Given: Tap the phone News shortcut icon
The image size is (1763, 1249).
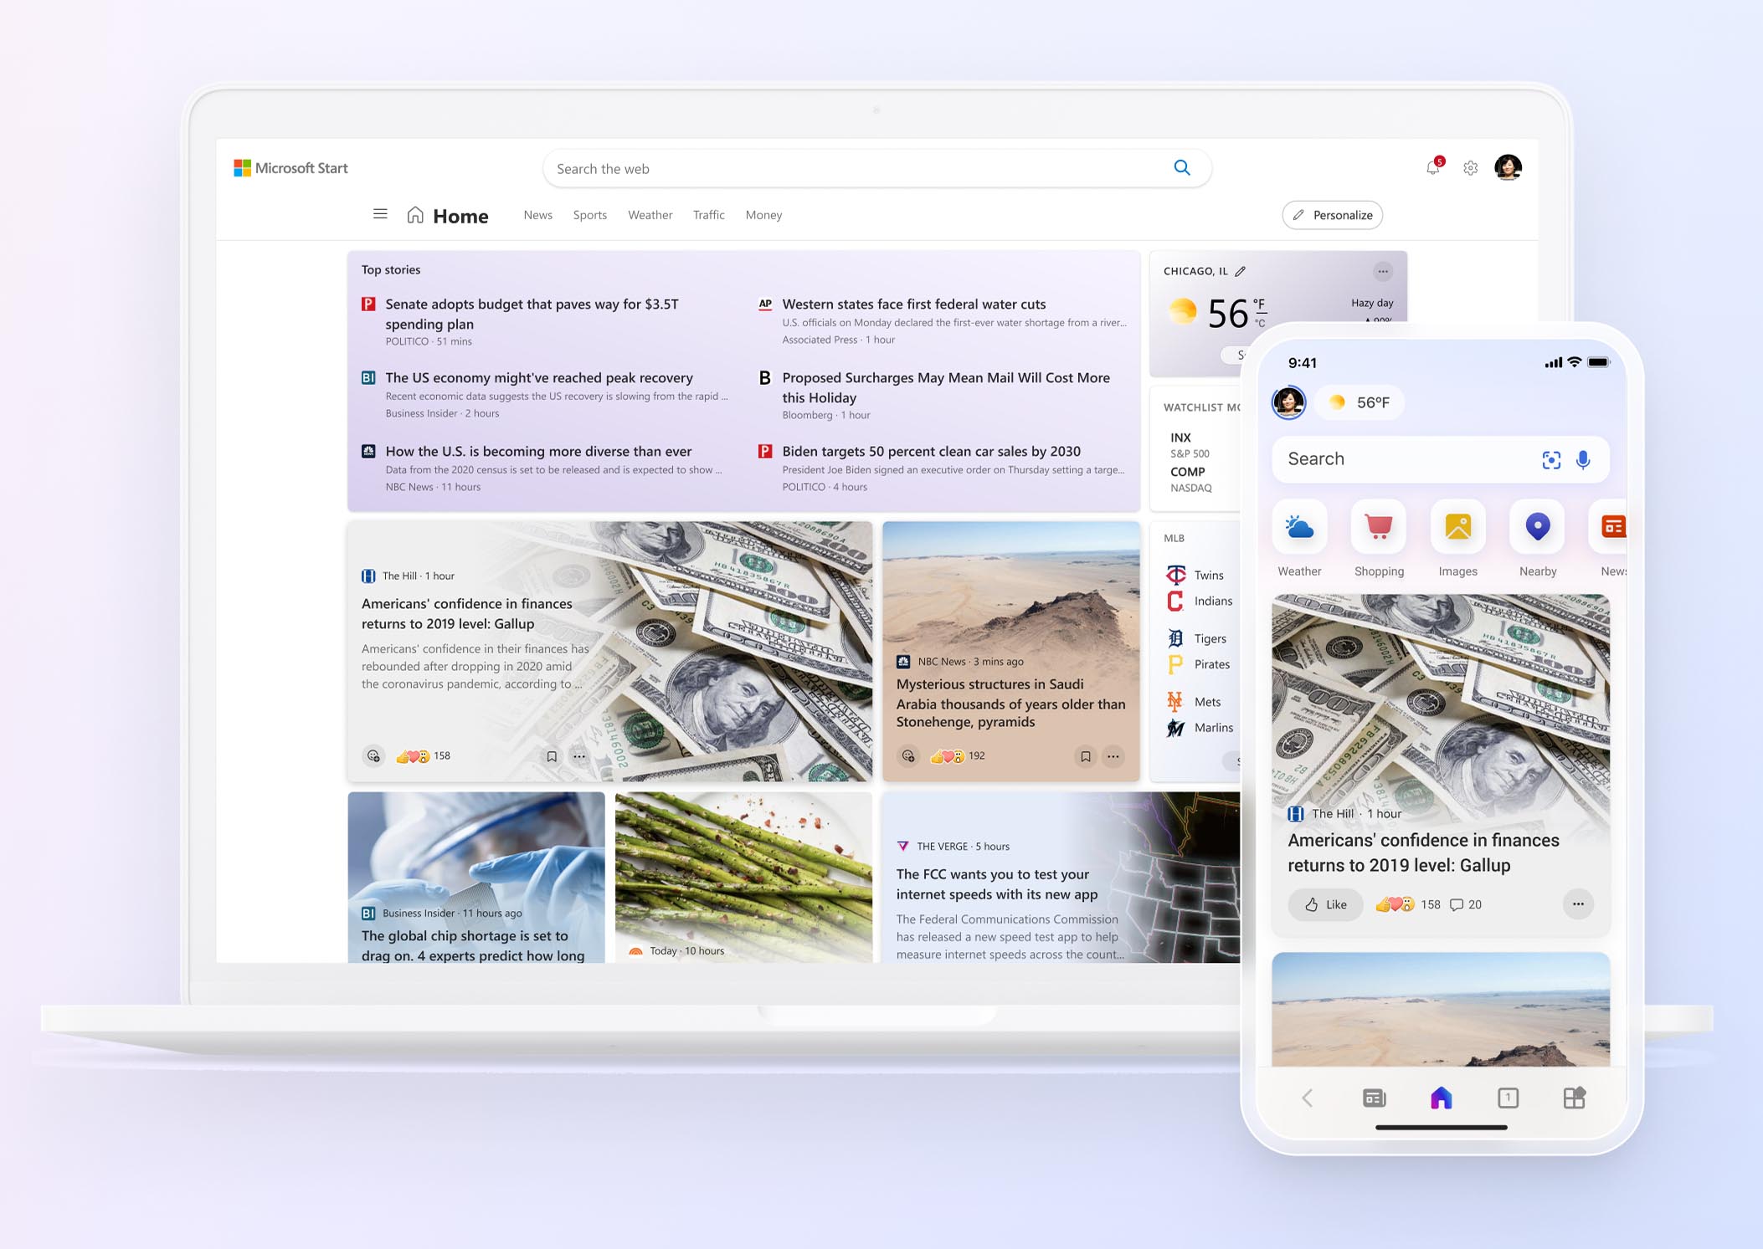Looking at the screenshot, I should pyautogui.click(x=1609, y=527).
